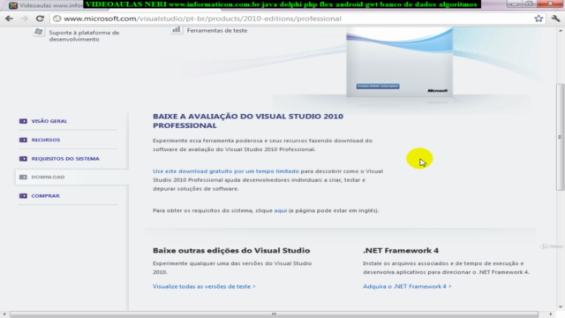Open Requisitos do Sistema section

(x=65, y=159)
